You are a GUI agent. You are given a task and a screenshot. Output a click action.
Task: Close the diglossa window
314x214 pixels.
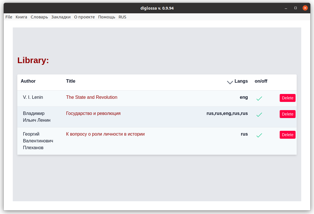[x=305, y=8]
